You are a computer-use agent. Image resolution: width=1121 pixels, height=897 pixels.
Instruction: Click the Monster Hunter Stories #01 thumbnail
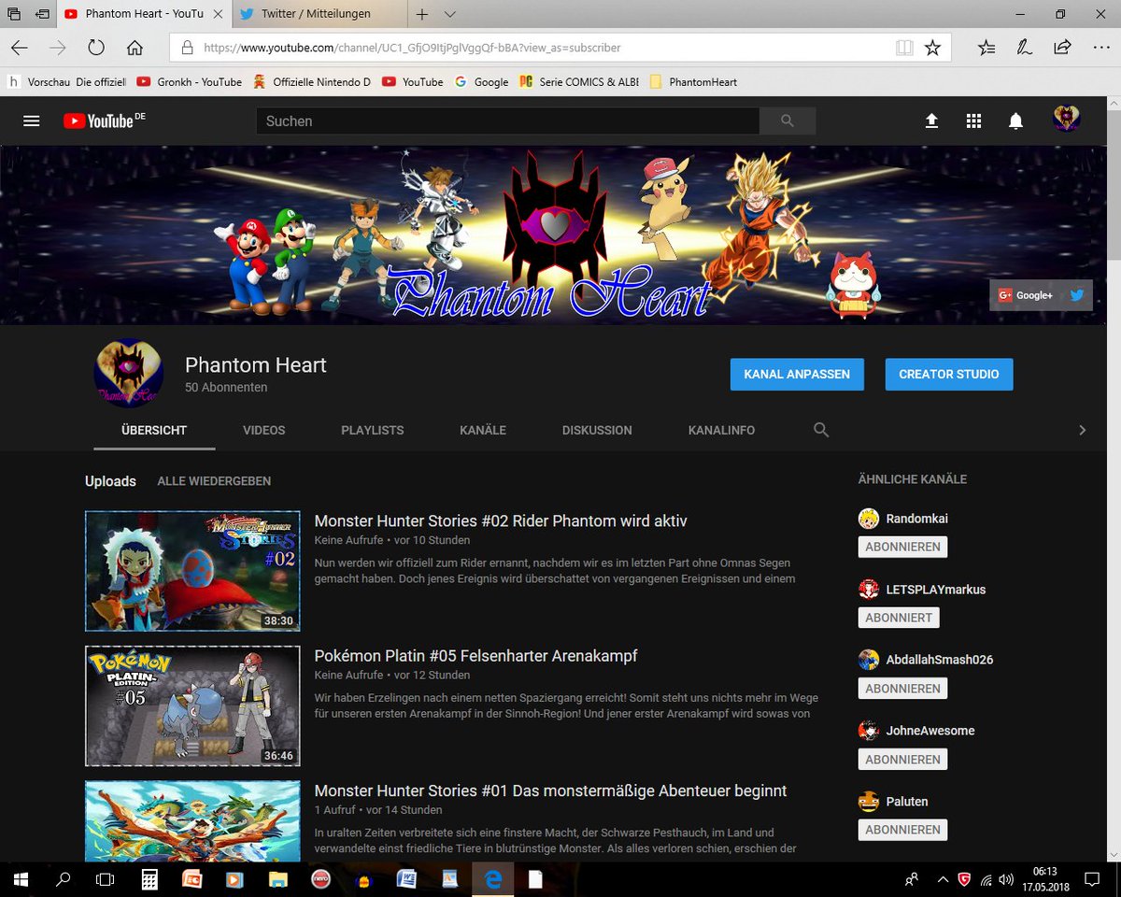(x=192, y=821)
